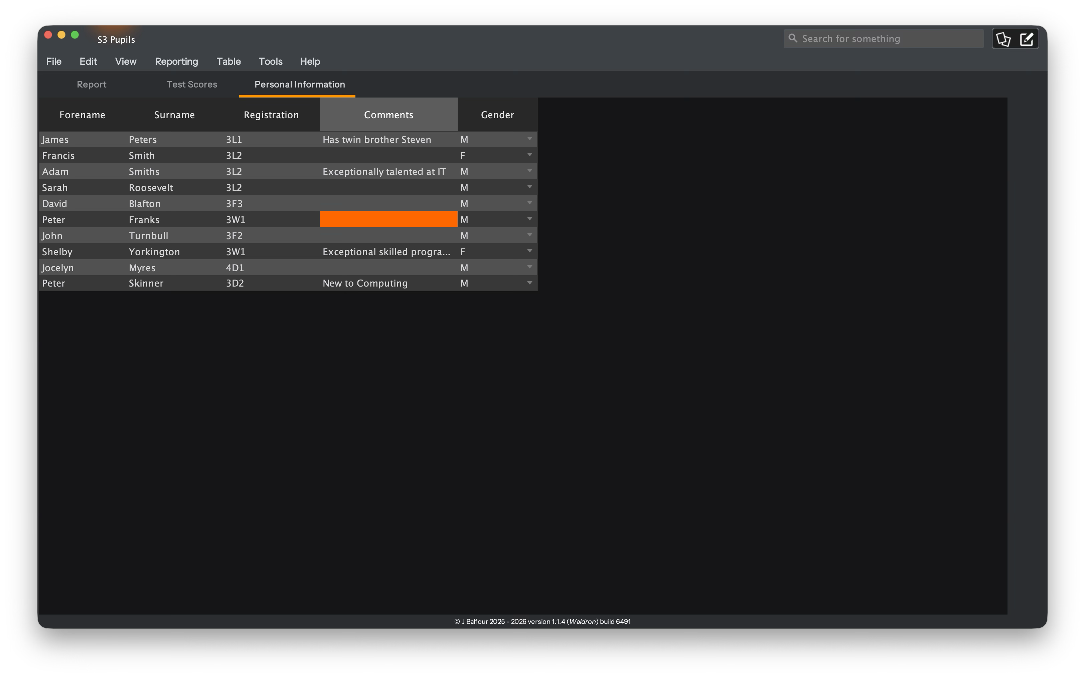Open the Edit menu

point(88,61)
